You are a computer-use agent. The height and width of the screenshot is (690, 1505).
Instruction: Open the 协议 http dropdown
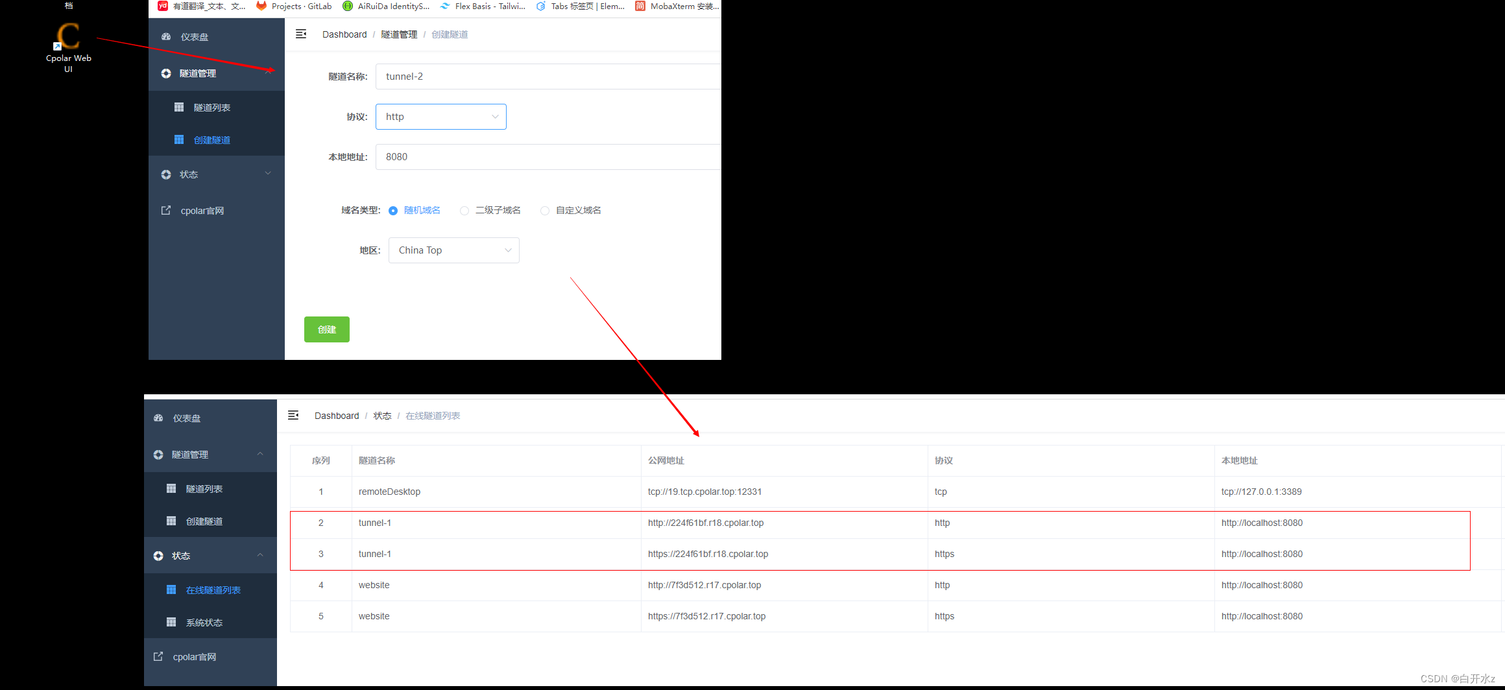point(441,117)
